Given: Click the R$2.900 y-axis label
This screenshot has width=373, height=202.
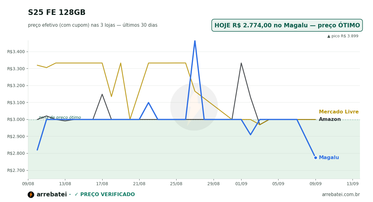Looking at the screenshot, I should (x=16, y=136).
